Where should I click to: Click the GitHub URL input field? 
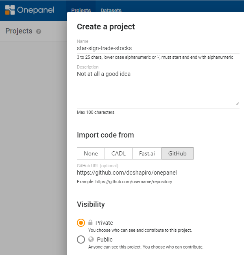158,173
